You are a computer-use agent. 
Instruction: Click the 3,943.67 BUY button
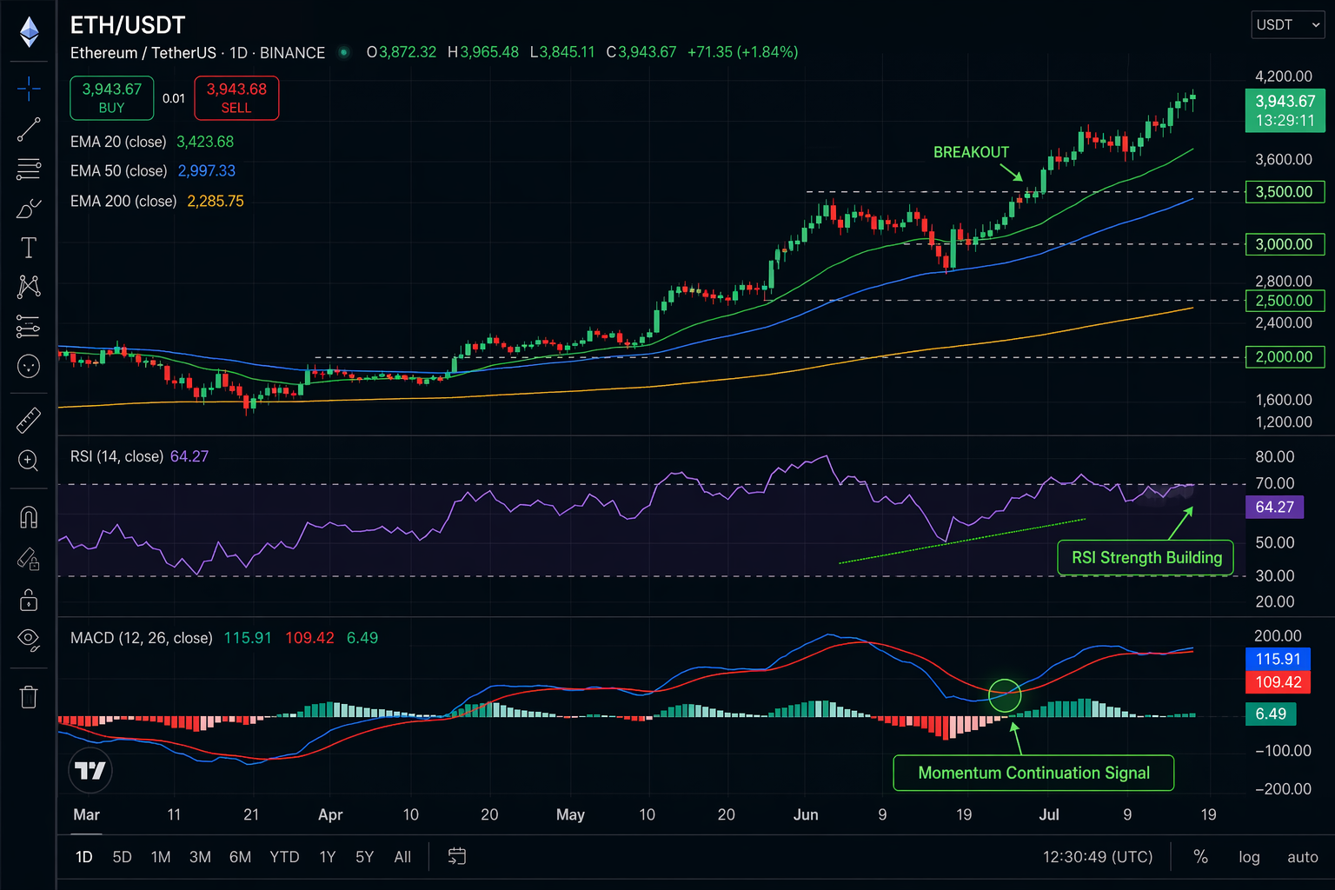click(112, 98)
